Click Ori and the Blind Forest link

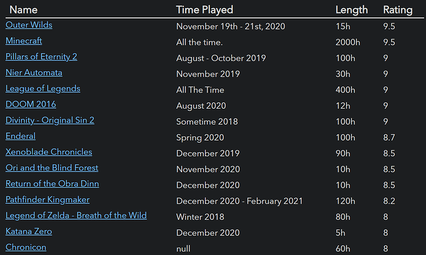coord(52,168)
